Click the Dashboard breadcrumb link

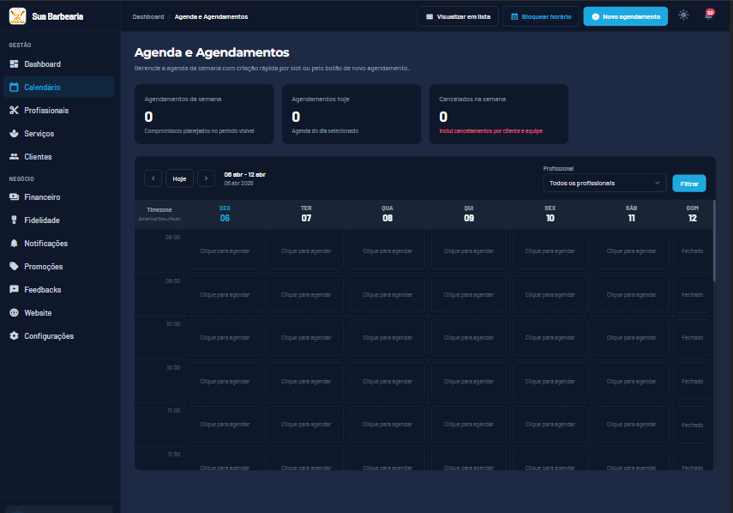[147, 16]
